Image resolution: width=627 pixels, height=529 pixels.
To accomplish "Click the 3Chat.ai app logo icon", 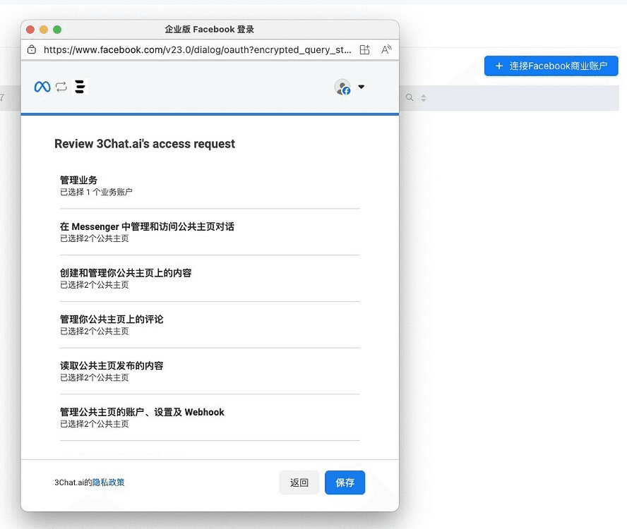I will [x=80, y=87].
